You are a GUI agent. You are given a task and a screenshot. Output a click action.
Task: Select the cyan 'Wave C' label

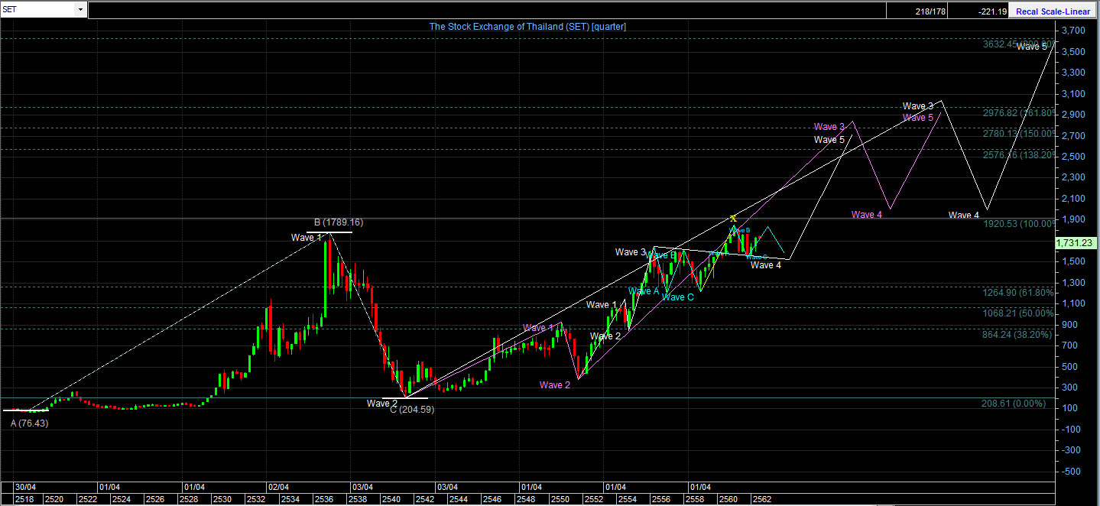pyautogui.click(x=678, y=297)
